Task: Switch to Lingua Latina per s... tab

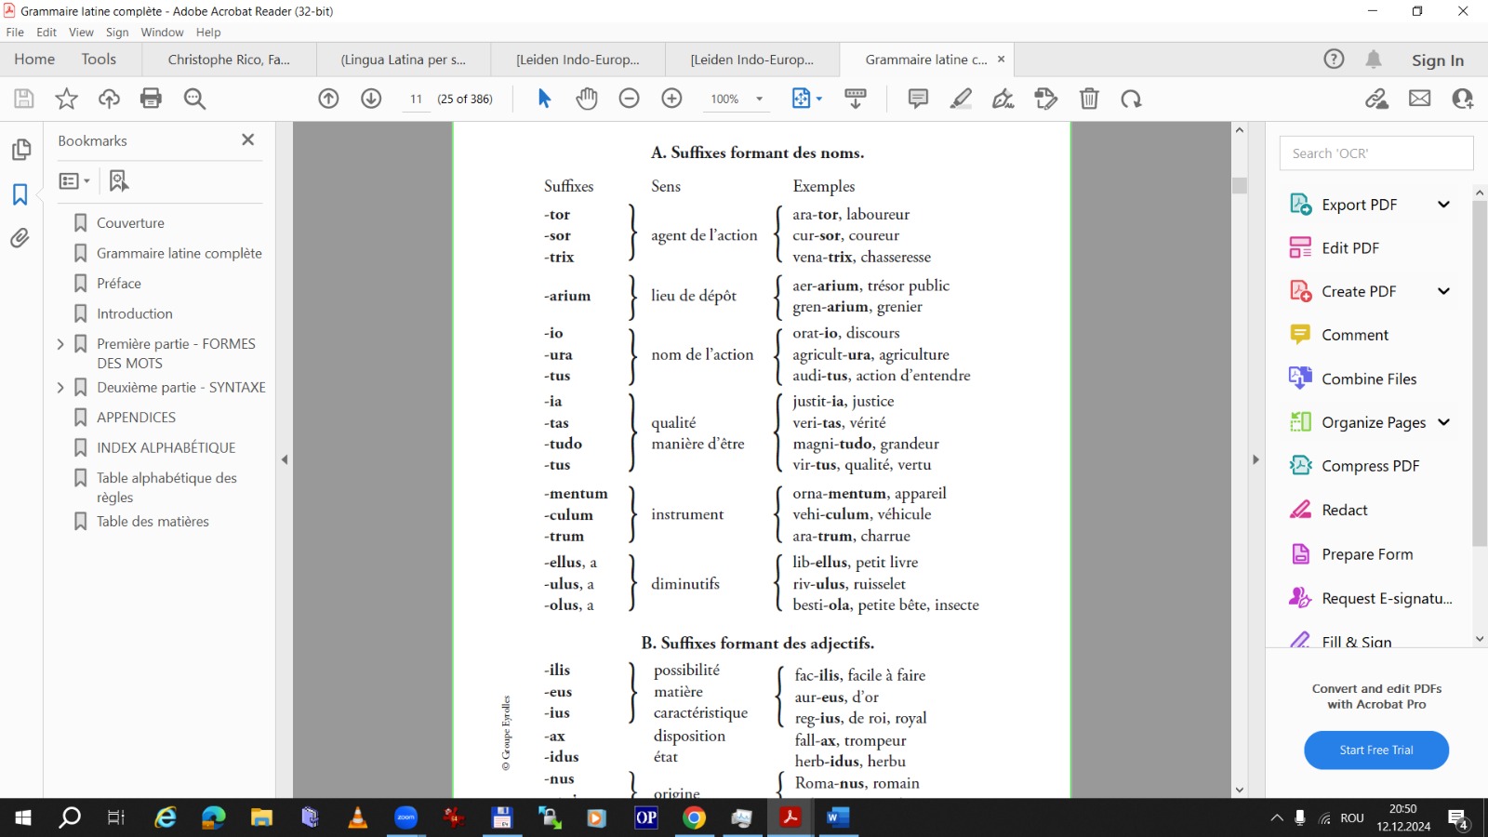Action: 403,60
